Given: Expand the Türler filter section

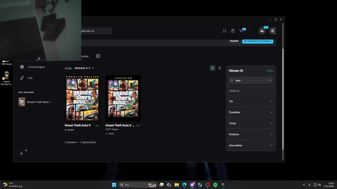Looking at the screenshot, I should point(251,123).
